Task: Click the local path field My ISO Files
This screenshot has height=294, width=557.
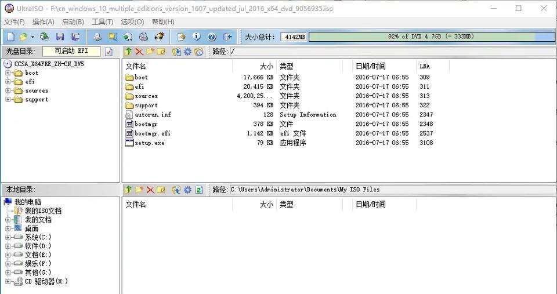Action: pos(393,190)
